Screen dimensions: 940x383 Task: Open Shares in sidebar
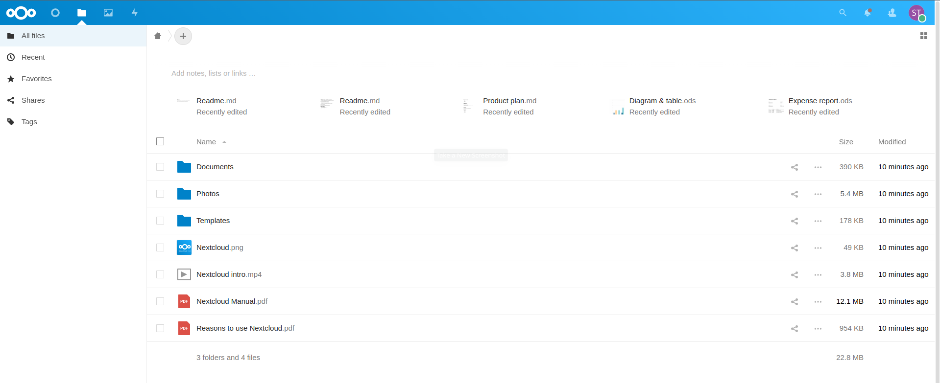coord(73,100)
